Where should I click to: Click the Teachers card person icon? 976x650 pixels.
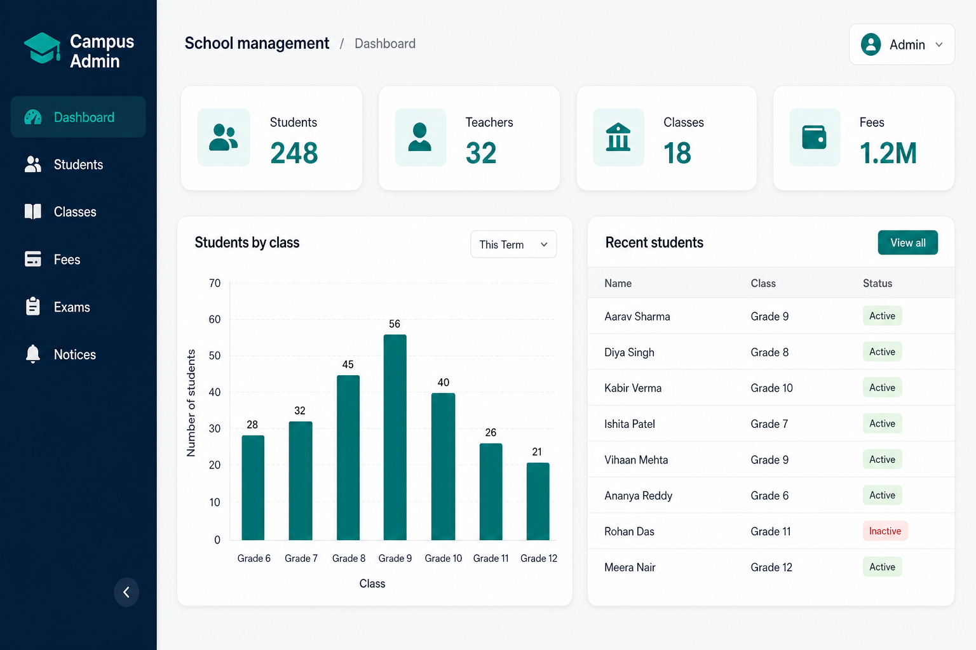click(420, 137)
